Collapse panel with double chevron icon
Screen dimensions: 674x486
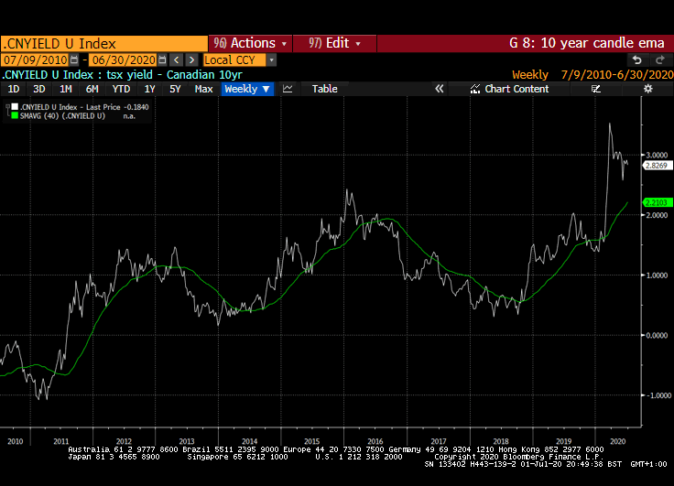pos(439,89)
